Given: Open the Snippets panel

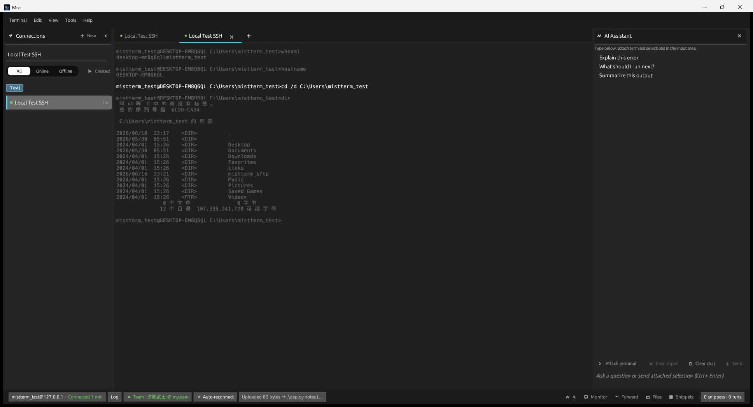Looking at the screenshot, I should 681,397.
